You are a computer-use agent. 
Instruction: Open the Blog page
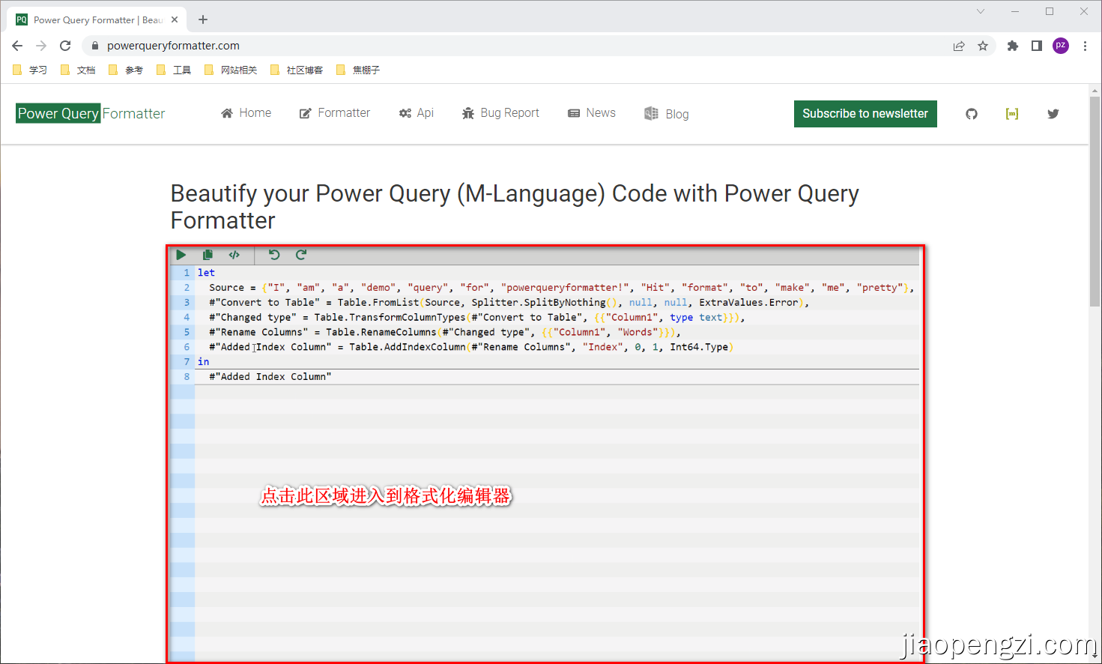(667, 114)
